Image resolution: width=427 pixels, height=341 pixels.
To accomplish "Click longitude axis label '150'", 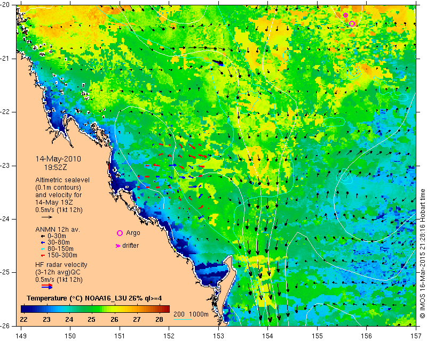I will pyautogui.click(x=70, y=336).
